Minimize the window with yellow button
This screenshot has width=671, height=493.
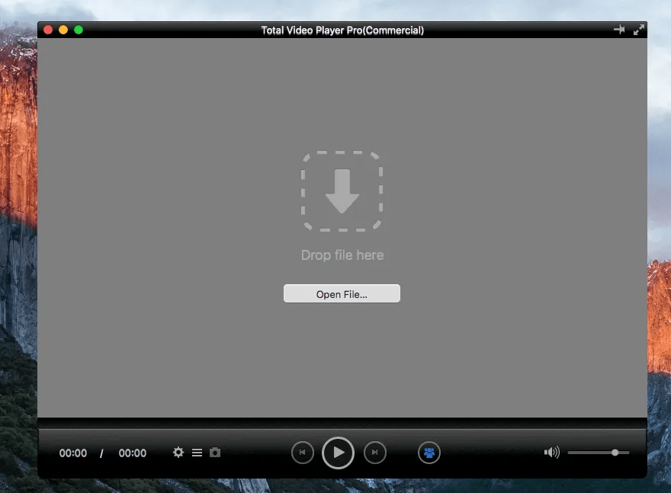[63, 30]
